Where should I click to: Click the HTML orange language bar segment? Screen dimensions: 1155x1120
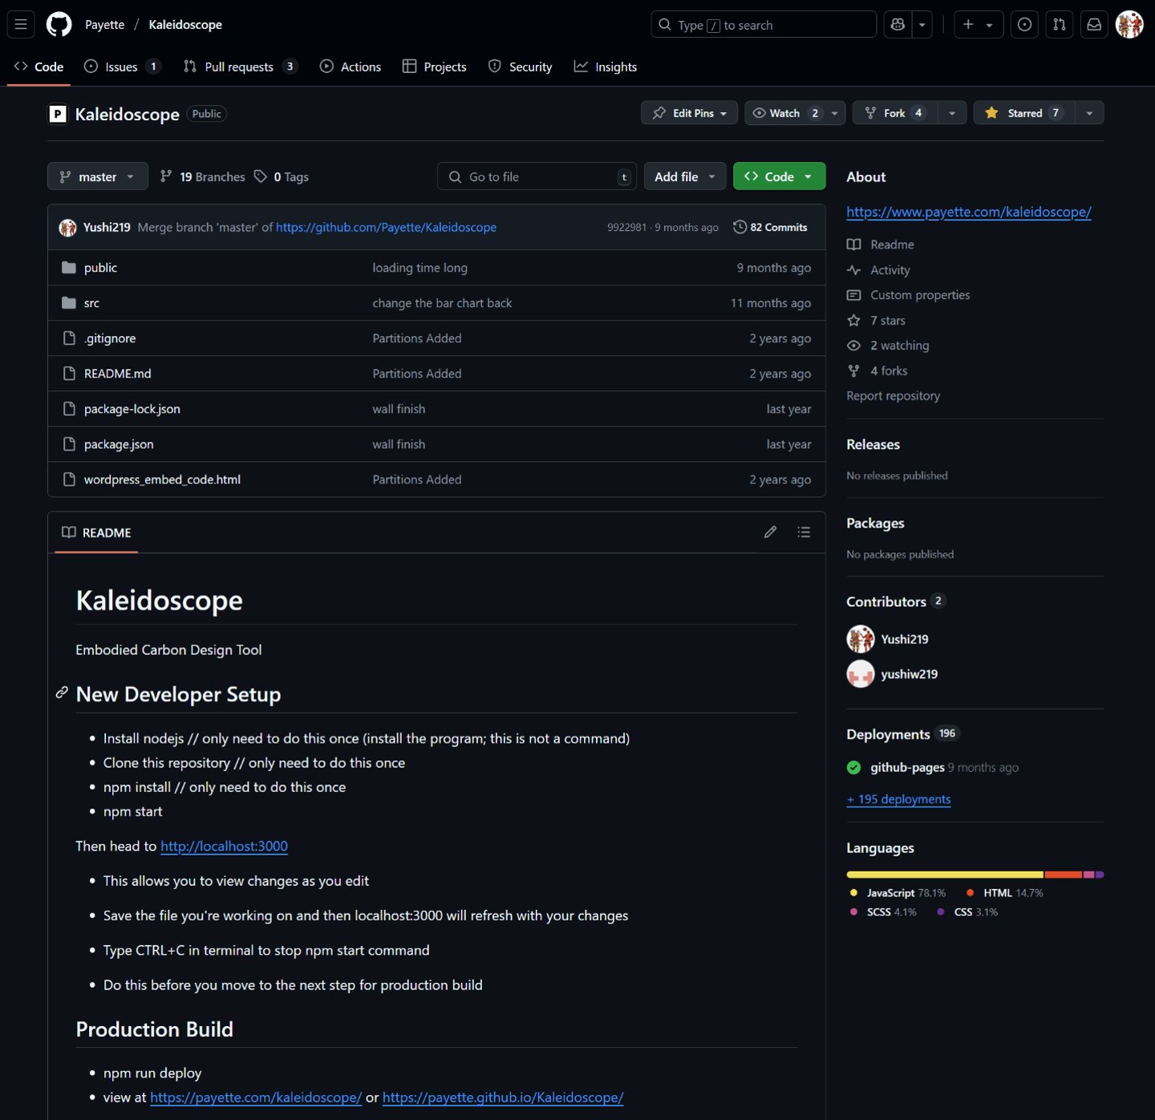pos(1064,875)
